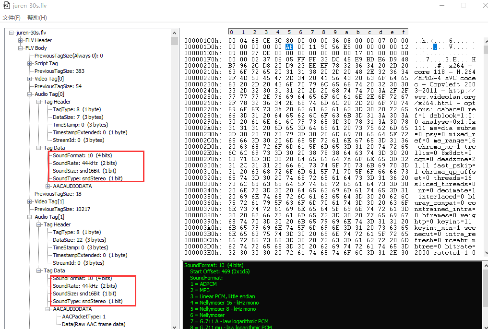Expand the Video Tag[0] node
The image size is (488, 329).
29,79
